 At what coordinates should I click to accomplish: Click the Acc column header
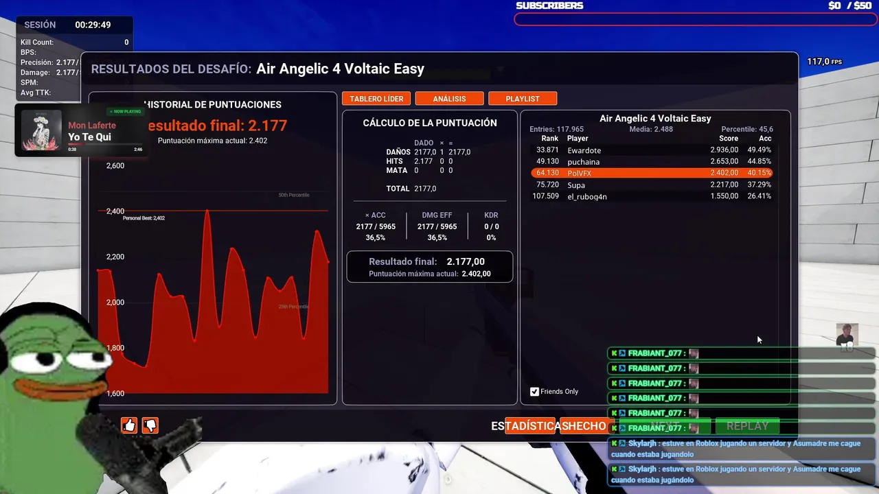click(x=765, y=139)
